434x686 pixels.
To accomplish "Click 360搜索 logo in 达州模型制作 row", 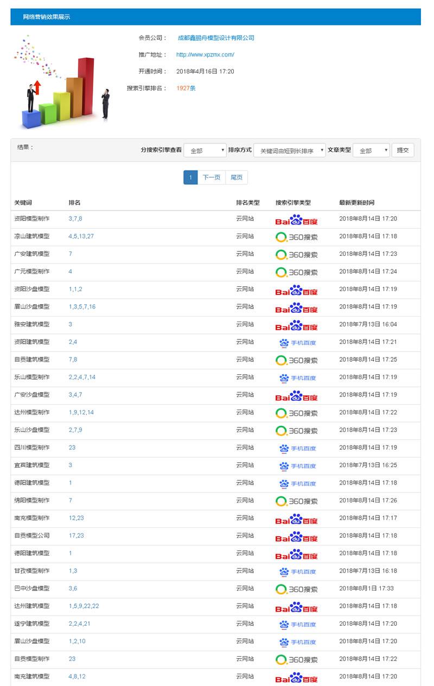I will pyautogui.click(x=296, y=413).
